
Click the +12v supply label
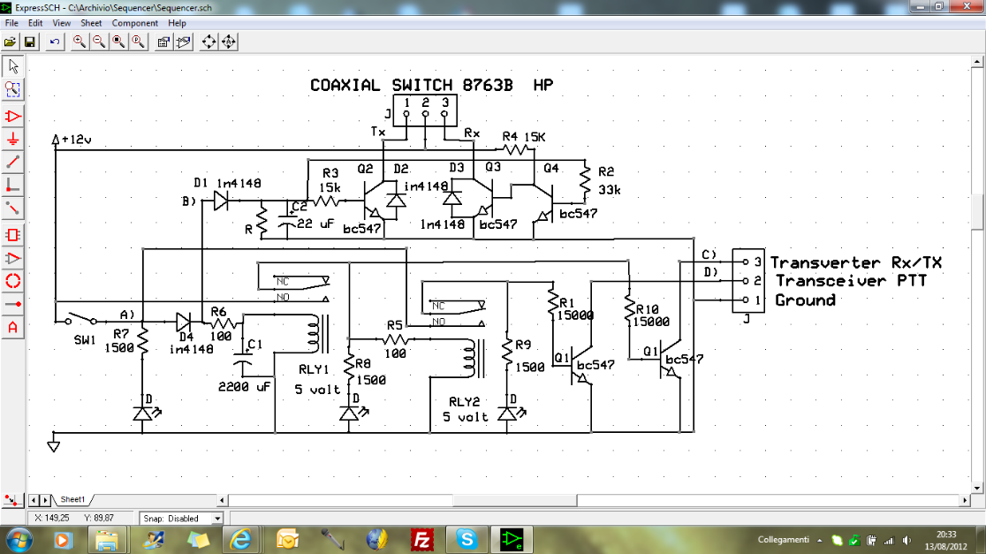click(x=76, y=139)
